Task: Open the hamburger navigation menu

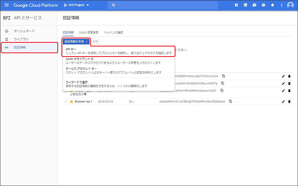Action: pos(7,5)
